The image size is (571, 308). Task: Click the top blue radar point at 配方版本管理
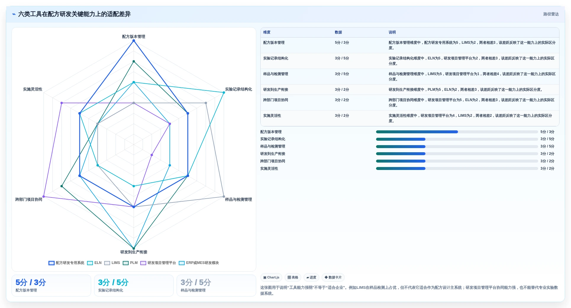point(134,41)
